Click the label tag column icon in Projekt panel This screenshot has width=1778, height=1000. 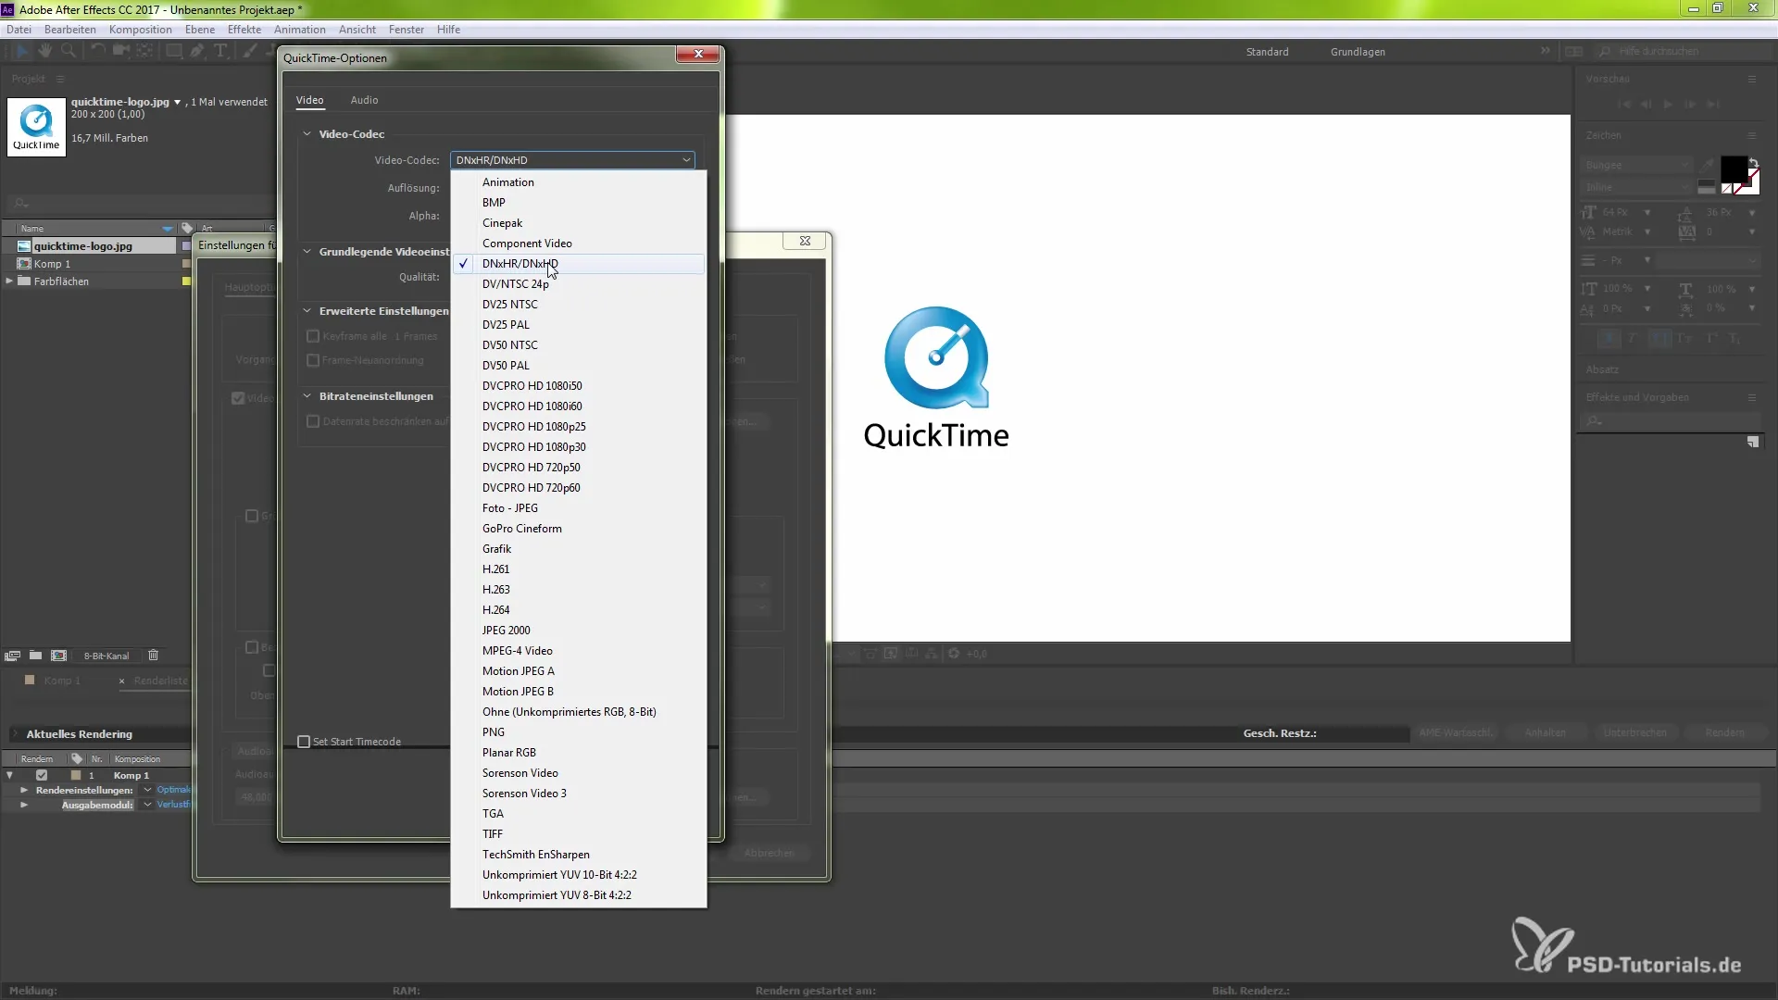tap(187, 228)
